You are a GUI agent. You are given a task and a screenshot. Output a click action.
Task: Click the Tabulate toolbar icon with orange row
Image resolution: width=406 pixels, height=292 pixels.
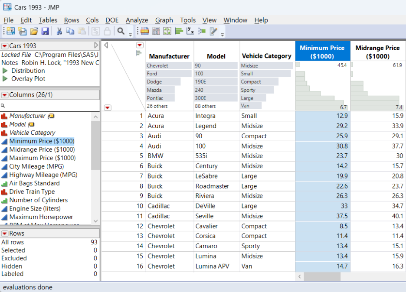click(144, 31)
